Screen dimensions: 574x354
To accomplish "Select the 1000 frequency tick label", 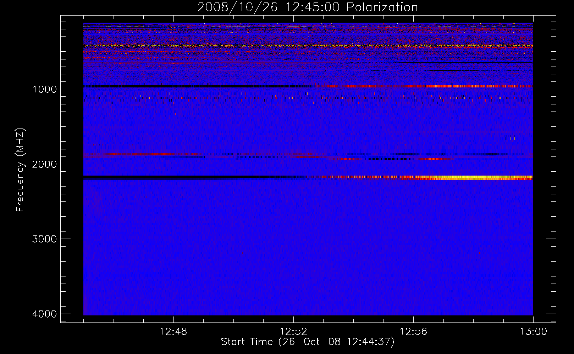I will click(44, 89).
